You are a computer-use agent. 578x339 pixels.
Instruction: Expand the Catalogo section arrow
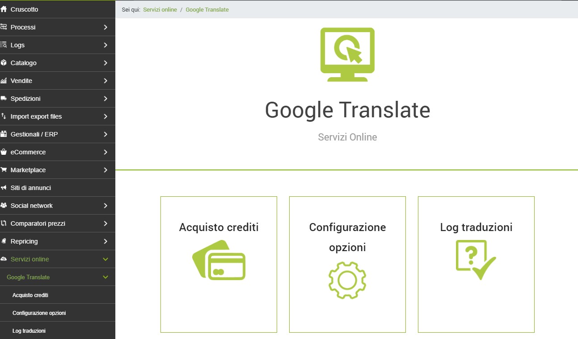pyautogui.click(x=105, y=63)
